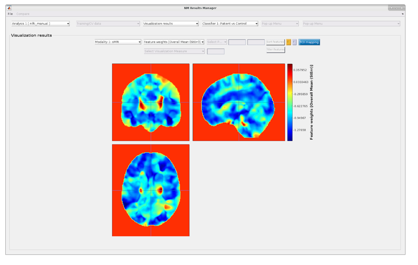This screenshot has height=265, width=418.
Task: Expand the Feature weights [Overall Mean (StErr)] dropdown
Action: pyautogui.click(x=174, y=42)
